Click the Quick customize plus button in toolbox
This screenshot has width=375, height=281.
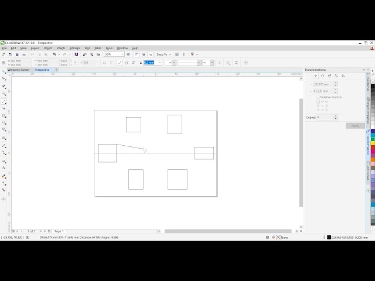tap(4, 199)
